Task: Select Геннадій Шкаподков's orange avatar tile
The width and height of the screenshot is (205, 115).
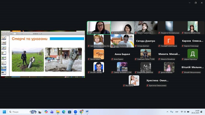Action: coord(169,40)
